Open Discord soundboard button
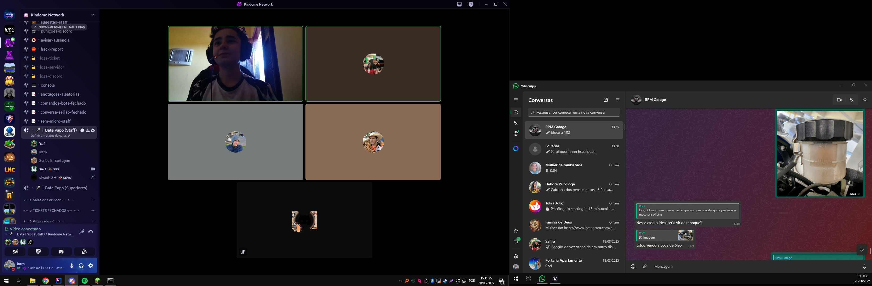The image size is (872, 286). coord(84,252)
